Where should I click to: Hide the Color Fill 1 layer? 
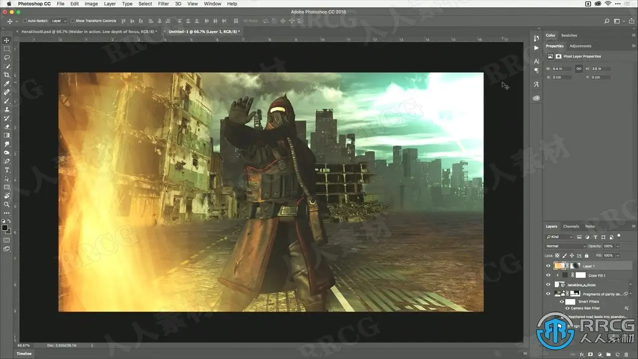548,275
